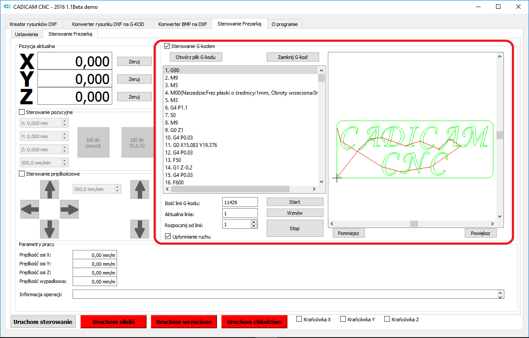Viewport: 529px width, 338px height.
Task: Click red Uruchom wrzeciono button
Action: coord(184,322)
